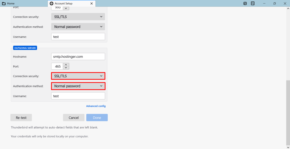Decrease the incoming port 993 value
This screenshot has height=149, width=290.
click(x=66, y=8)
